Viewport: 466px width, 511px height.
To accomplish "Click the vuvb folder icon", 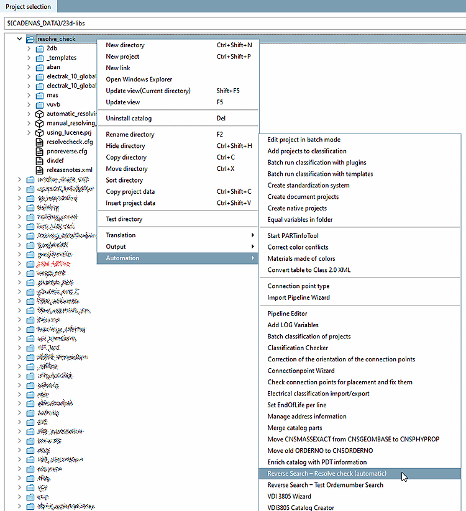I will (x=40, y=105).
